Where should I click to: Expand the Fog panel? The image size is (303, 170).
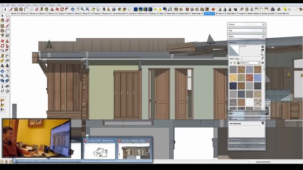[246, 30]
